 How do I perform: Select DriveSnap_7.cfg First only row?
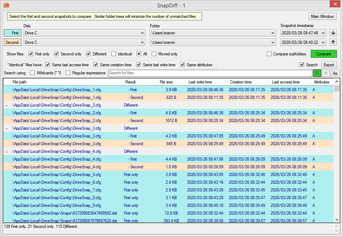point(169,190)
